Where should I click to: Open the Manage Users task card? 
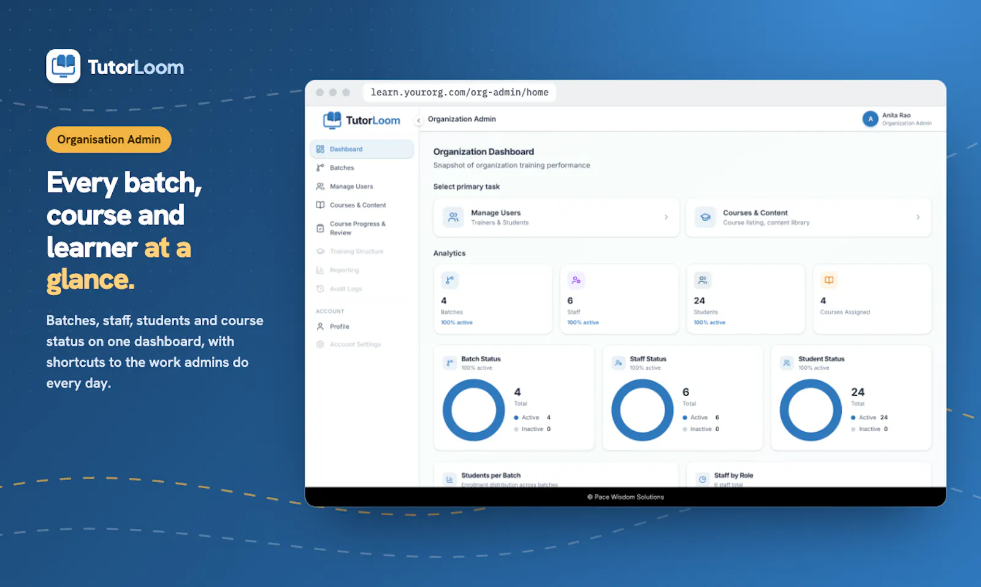pyautogui.click(x=556, y=217)
